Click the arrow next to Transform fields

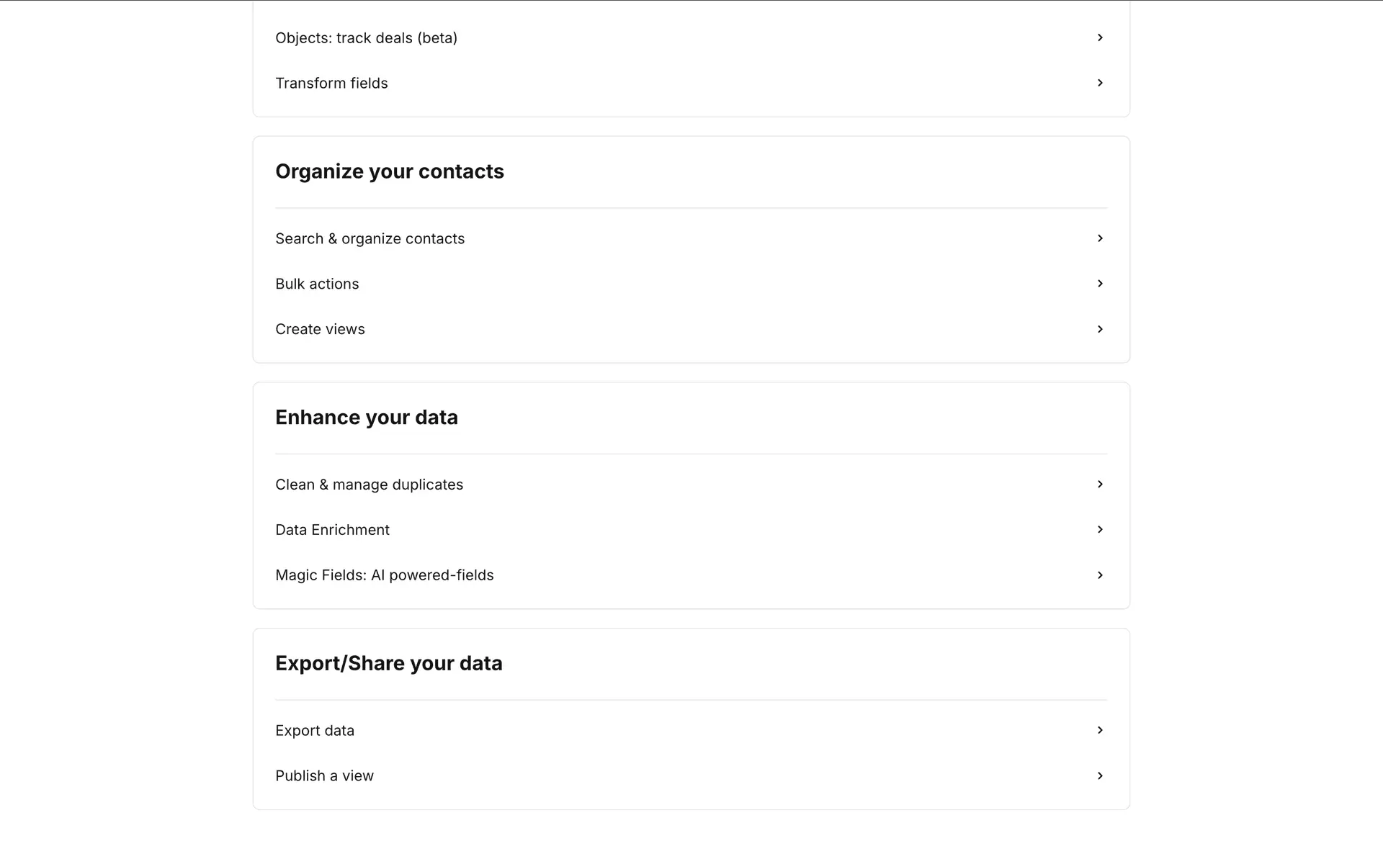pos(1100,83)
